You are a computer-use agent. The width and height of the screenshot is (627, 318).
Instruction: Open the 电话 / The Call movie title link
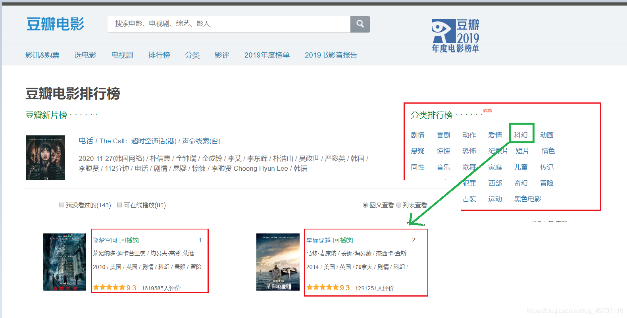tap(150, 141)
